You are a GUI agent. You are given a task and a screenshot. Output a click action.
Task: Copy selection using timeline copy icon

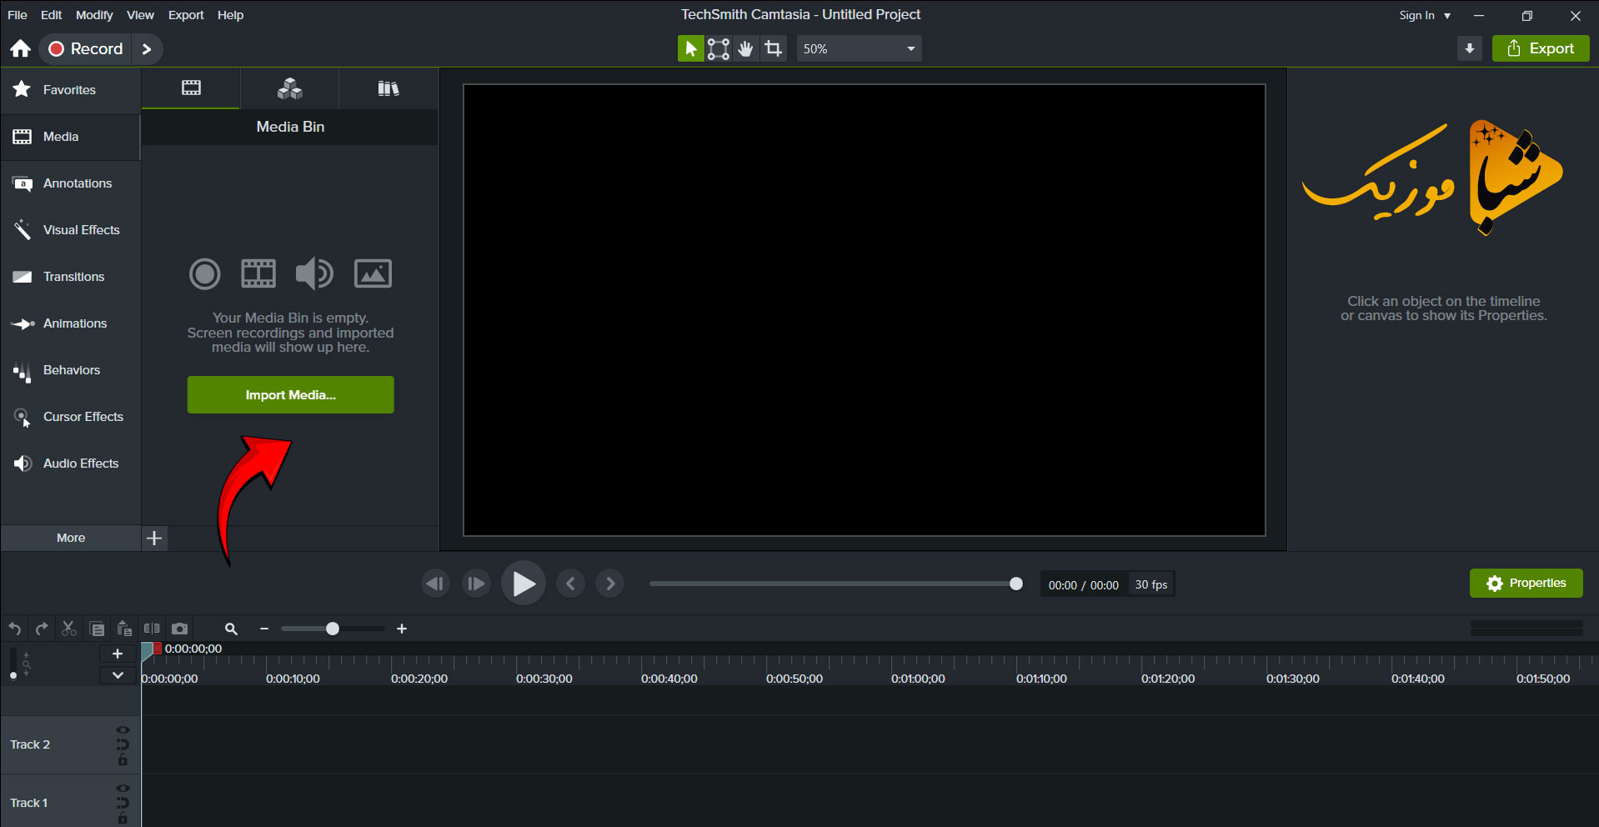(98, 629)
